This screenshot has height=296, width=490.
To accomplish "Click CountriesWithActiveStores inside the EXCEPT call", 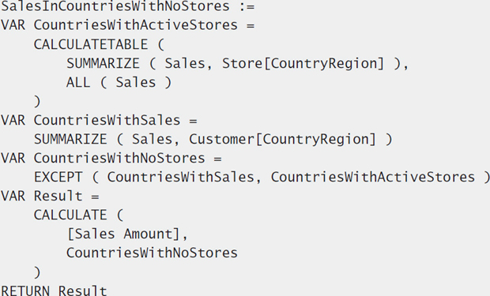I will point(373,178).
